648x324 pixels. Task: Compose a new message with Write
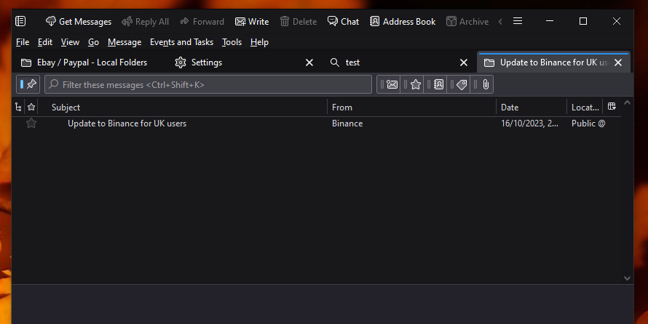coord(251,22)
